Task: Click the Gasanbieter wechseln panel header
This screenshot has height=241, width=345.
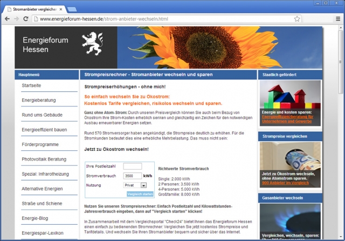Action: click(x=290, y=198)
